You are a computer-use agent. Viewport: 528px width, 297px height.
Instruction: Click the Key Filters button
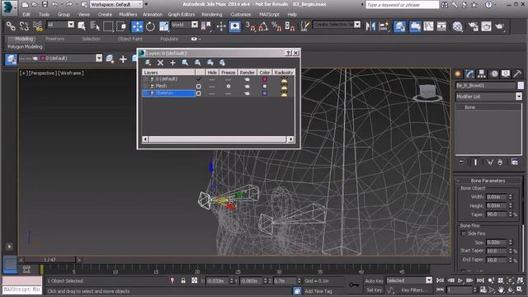click(x=414, y=290)
